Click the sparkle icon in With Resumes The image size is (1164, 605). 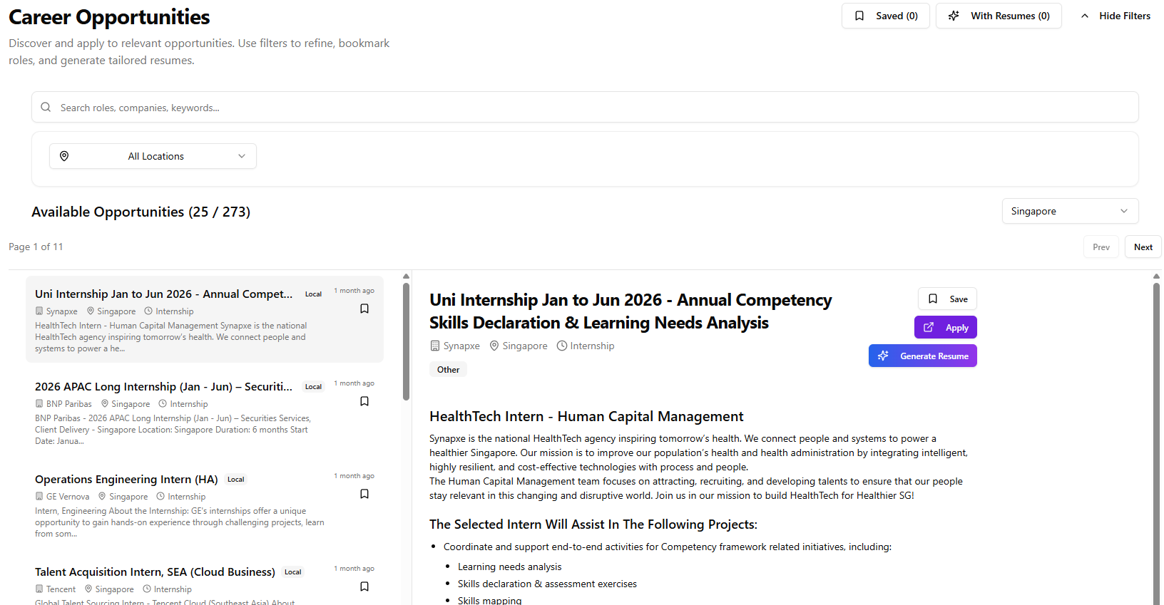click(954, 16)
